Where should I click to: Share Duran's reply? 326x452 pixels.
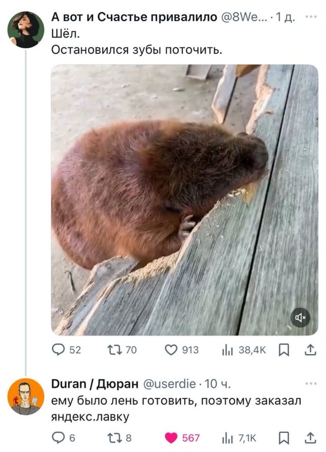(310, 438)
